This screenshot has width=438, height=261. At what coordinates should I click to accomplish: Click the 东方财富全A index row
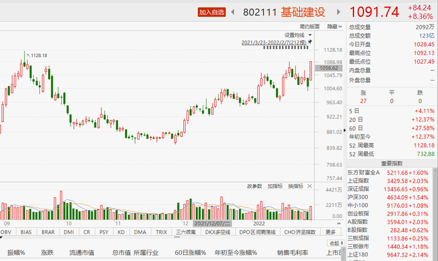click(389, 172)
